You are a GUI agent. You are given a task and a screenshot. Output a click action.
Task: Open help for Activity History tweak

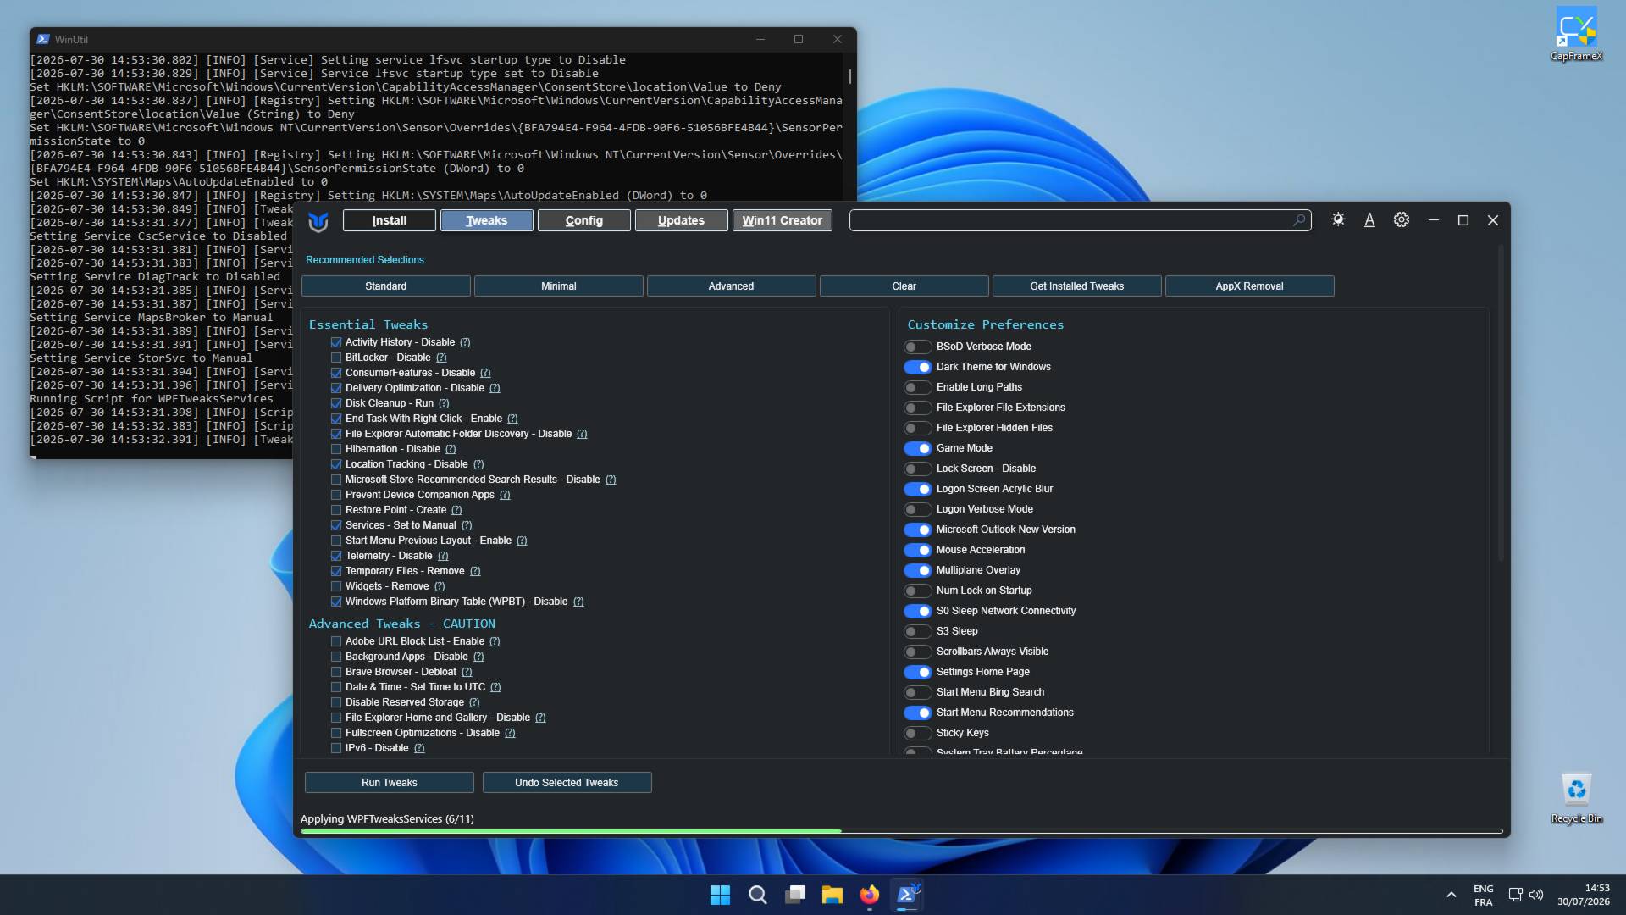pos(465,342)
